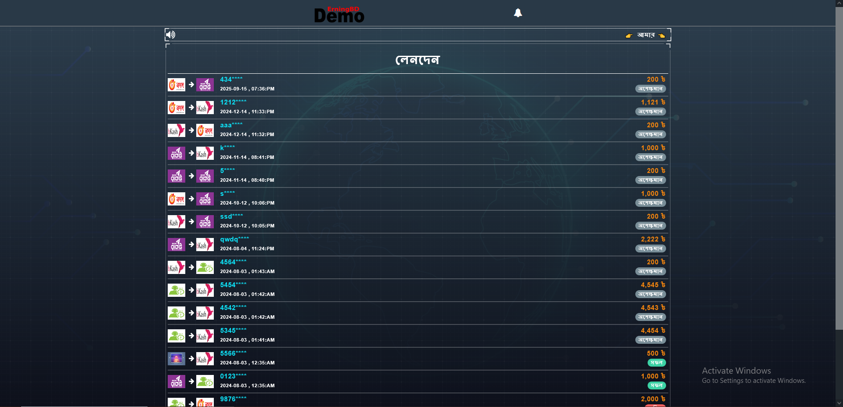Click Rocket destination icon in ssd**** row
The width and height of the screenshot is (843, 407).
(205, 222)
